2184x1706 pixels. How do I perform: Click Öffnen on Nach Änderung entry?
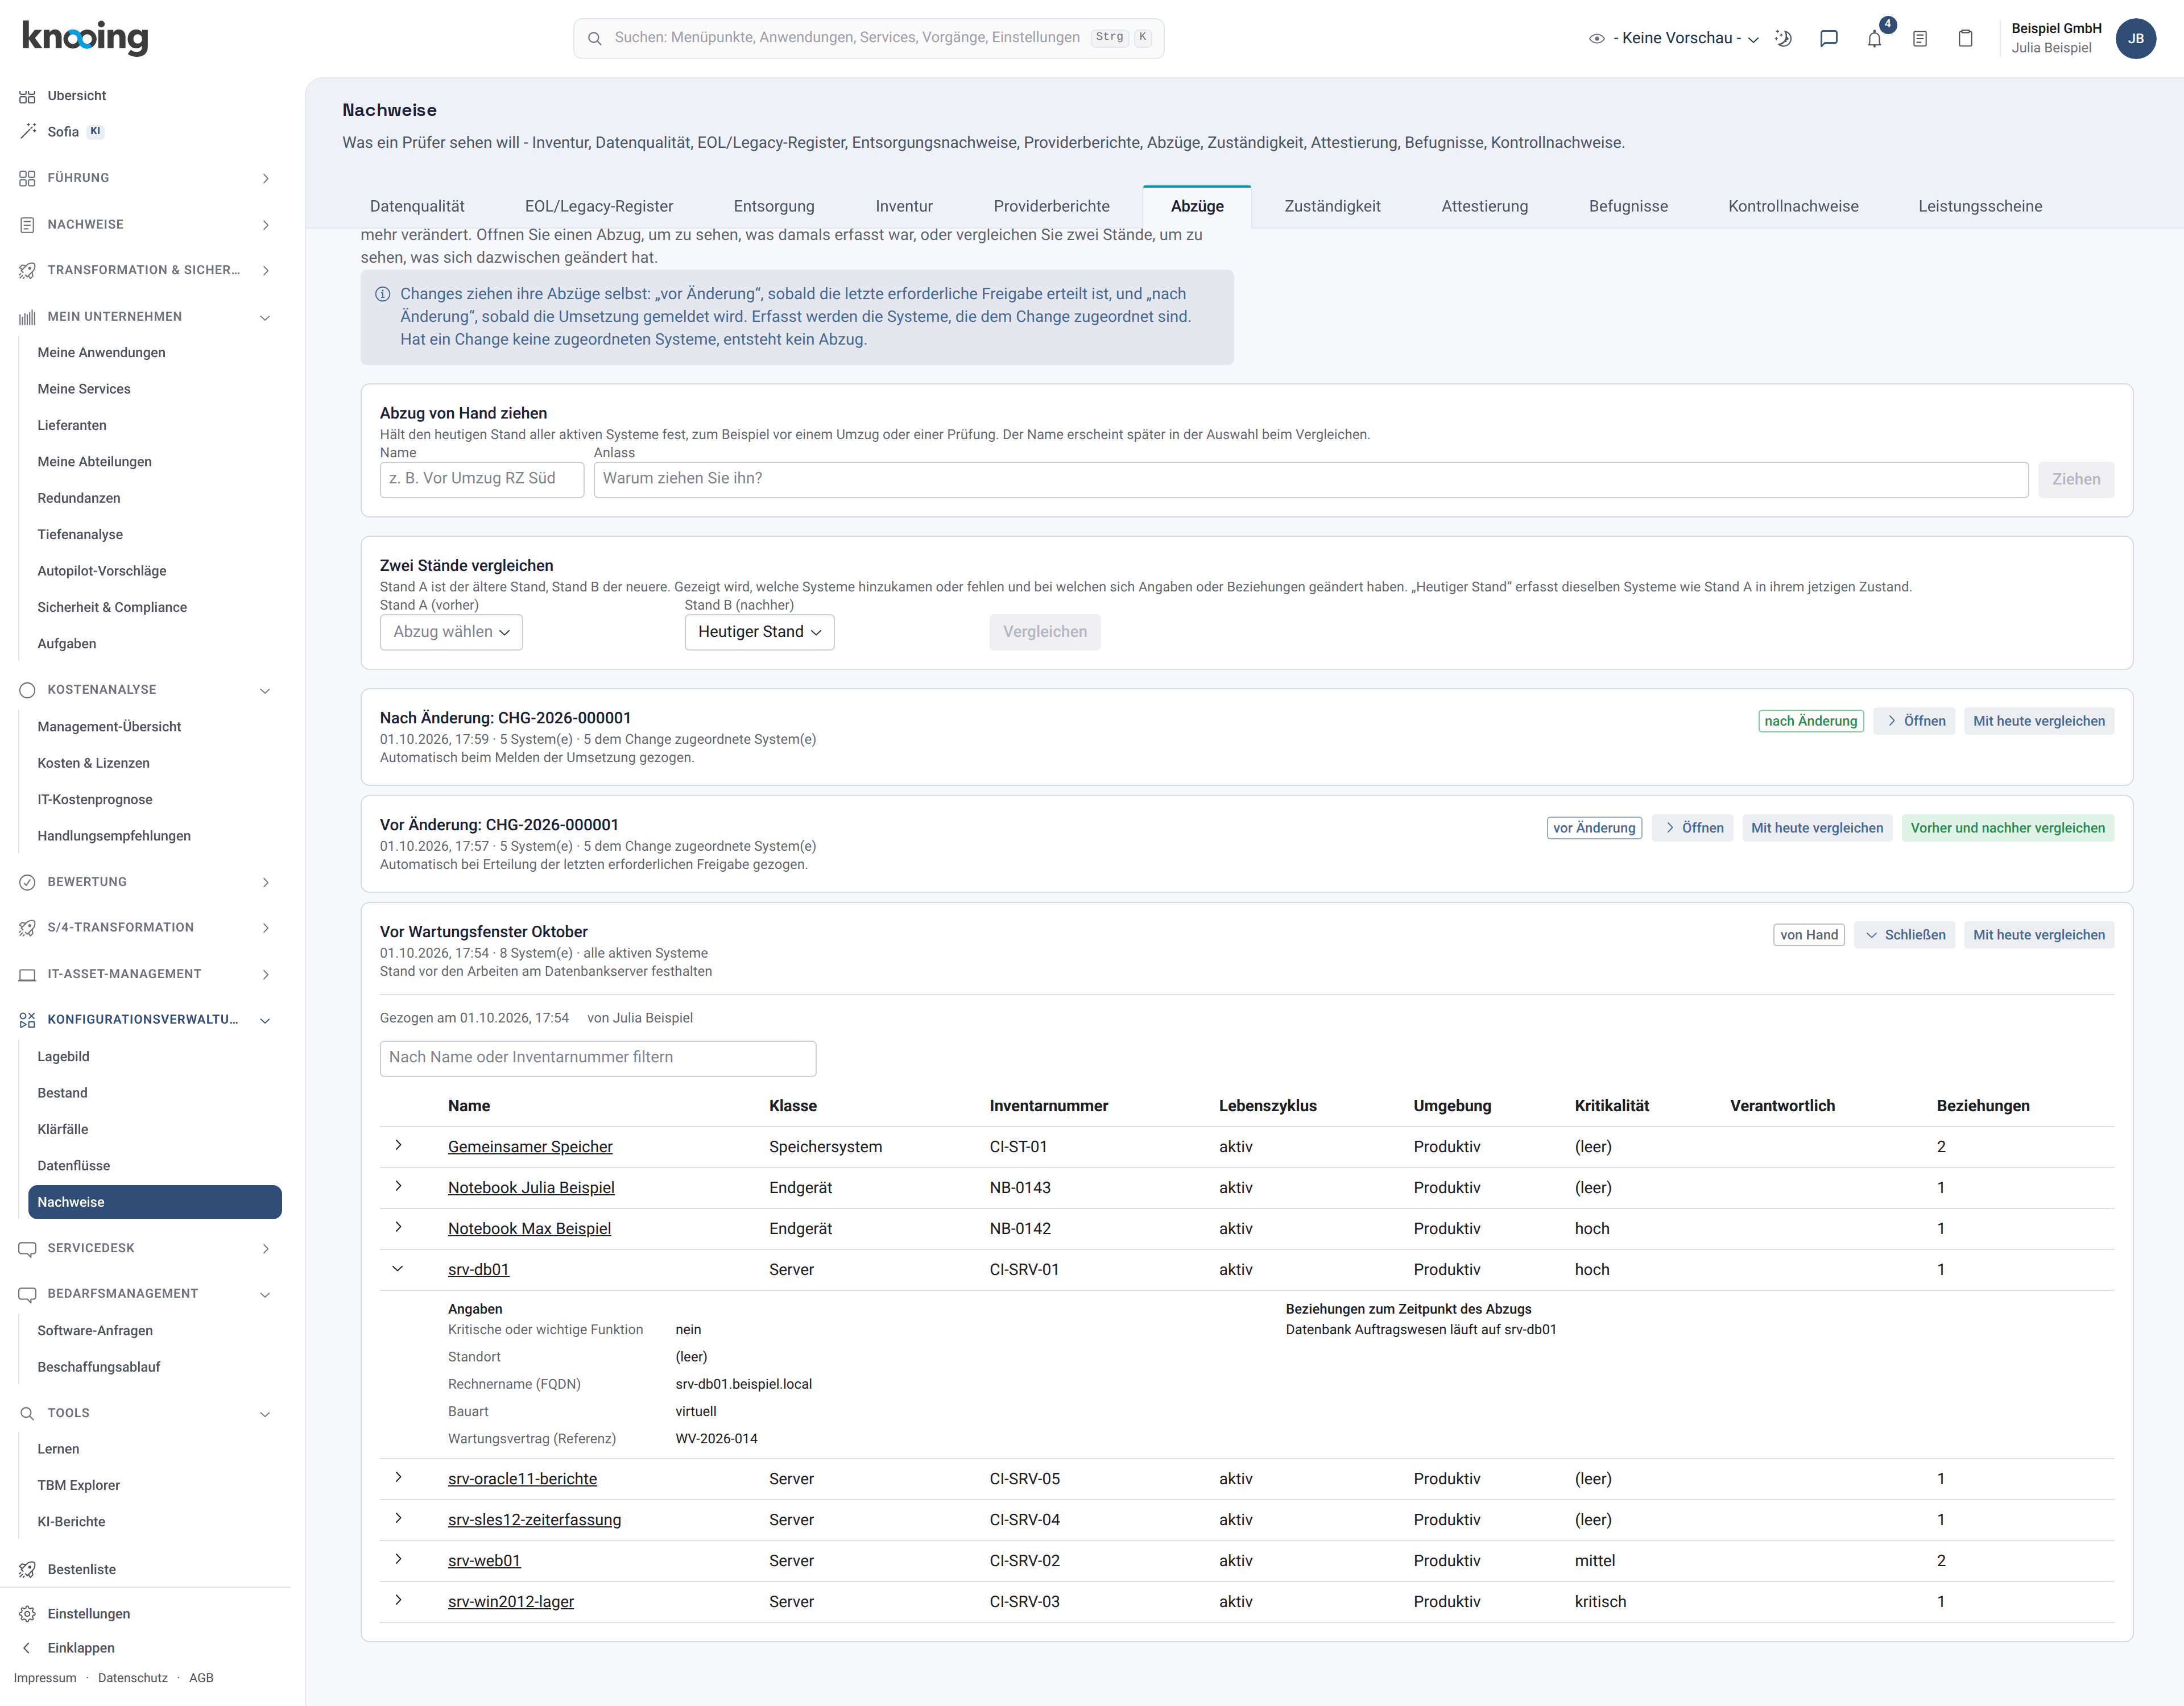1914,721
